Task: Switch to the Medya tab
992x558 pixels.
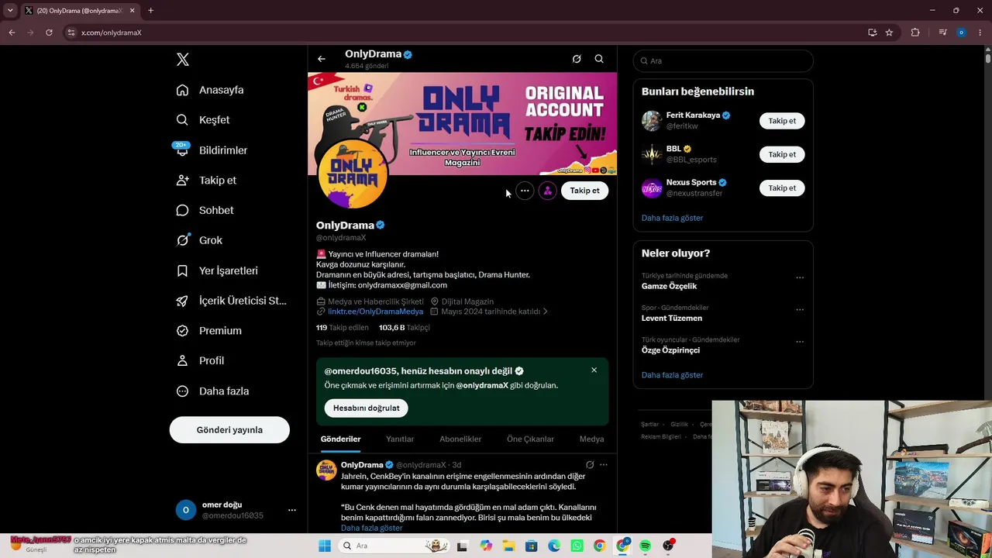Action: pos(591,439)
